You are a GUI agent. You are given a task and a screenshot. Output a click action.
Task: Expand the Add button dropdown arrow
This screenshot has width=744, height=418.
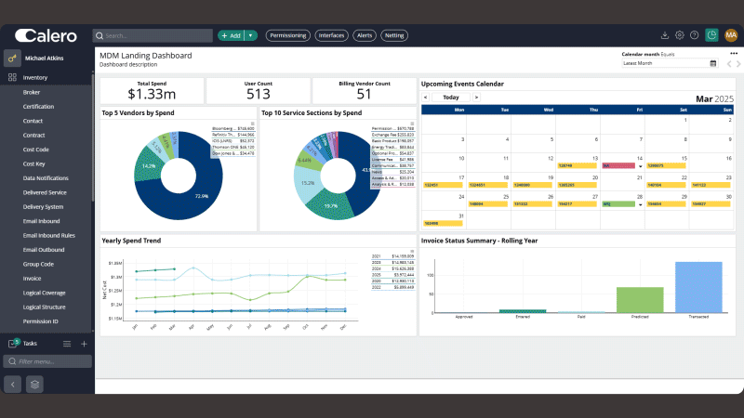(250, 35)
